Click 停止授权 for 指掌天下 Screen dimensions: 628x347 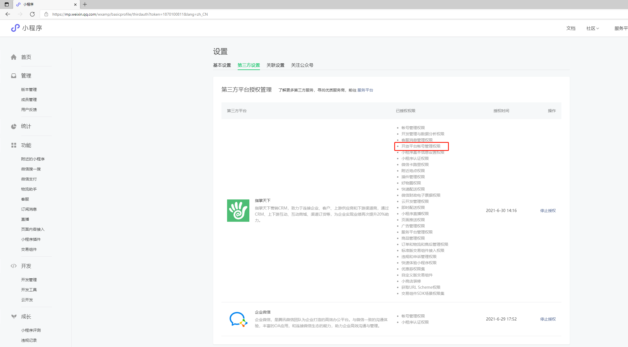[548, 211]
